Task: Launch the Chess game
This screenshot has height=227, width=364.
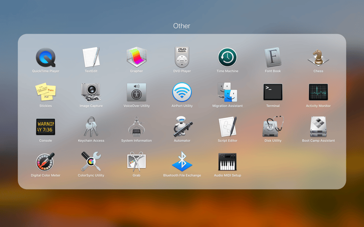Action: pos(318,57)
